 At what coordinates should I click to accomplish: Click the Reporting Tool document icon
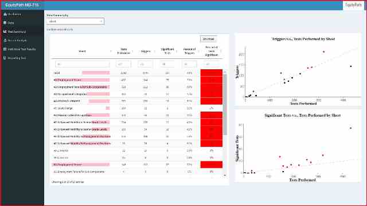pyautogui.click(x=5, y=58)
